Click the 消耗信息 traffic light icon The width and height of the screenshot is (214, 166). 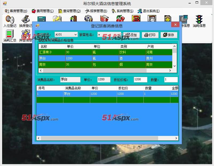coord(199,21)
